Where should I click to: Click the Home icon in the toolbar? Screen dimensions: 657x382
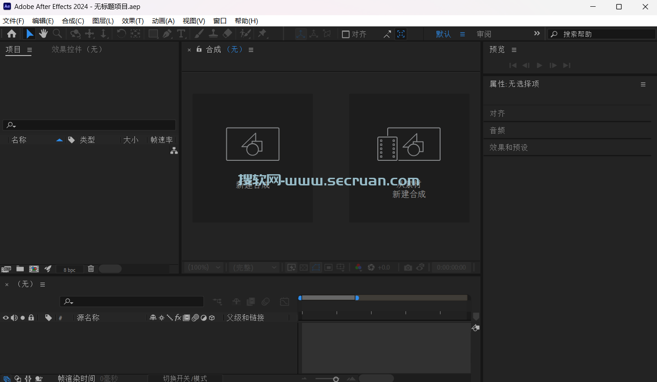pos(12,34)
